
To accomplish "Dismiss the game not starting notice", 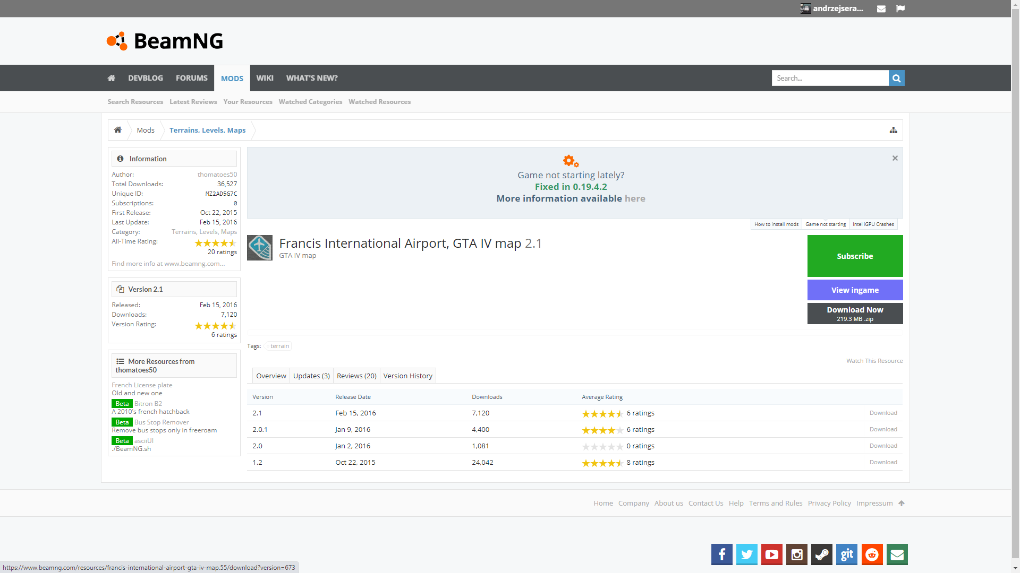I will click(895, 158).
